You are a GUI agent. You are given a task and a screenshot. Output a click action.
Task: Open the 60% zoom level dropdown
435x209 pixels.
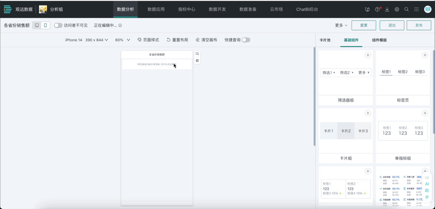[x=123, y=40]
